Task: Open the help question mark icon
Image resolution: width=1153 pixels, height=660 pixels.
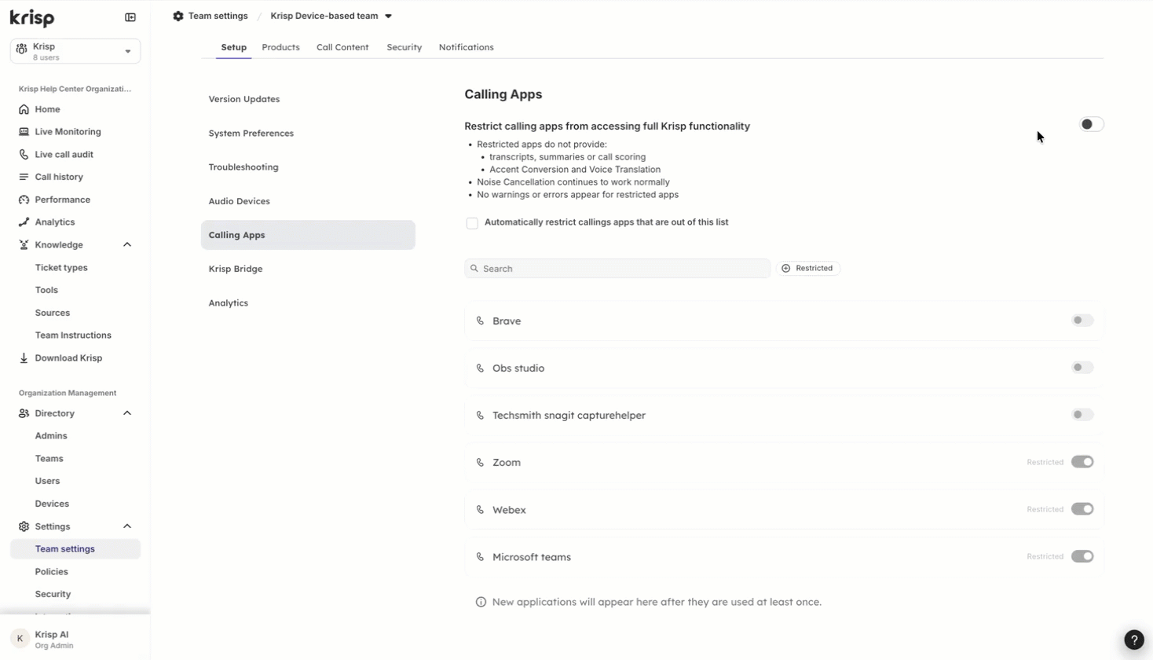Action: pyautogui.click(x=1133, y=640)
